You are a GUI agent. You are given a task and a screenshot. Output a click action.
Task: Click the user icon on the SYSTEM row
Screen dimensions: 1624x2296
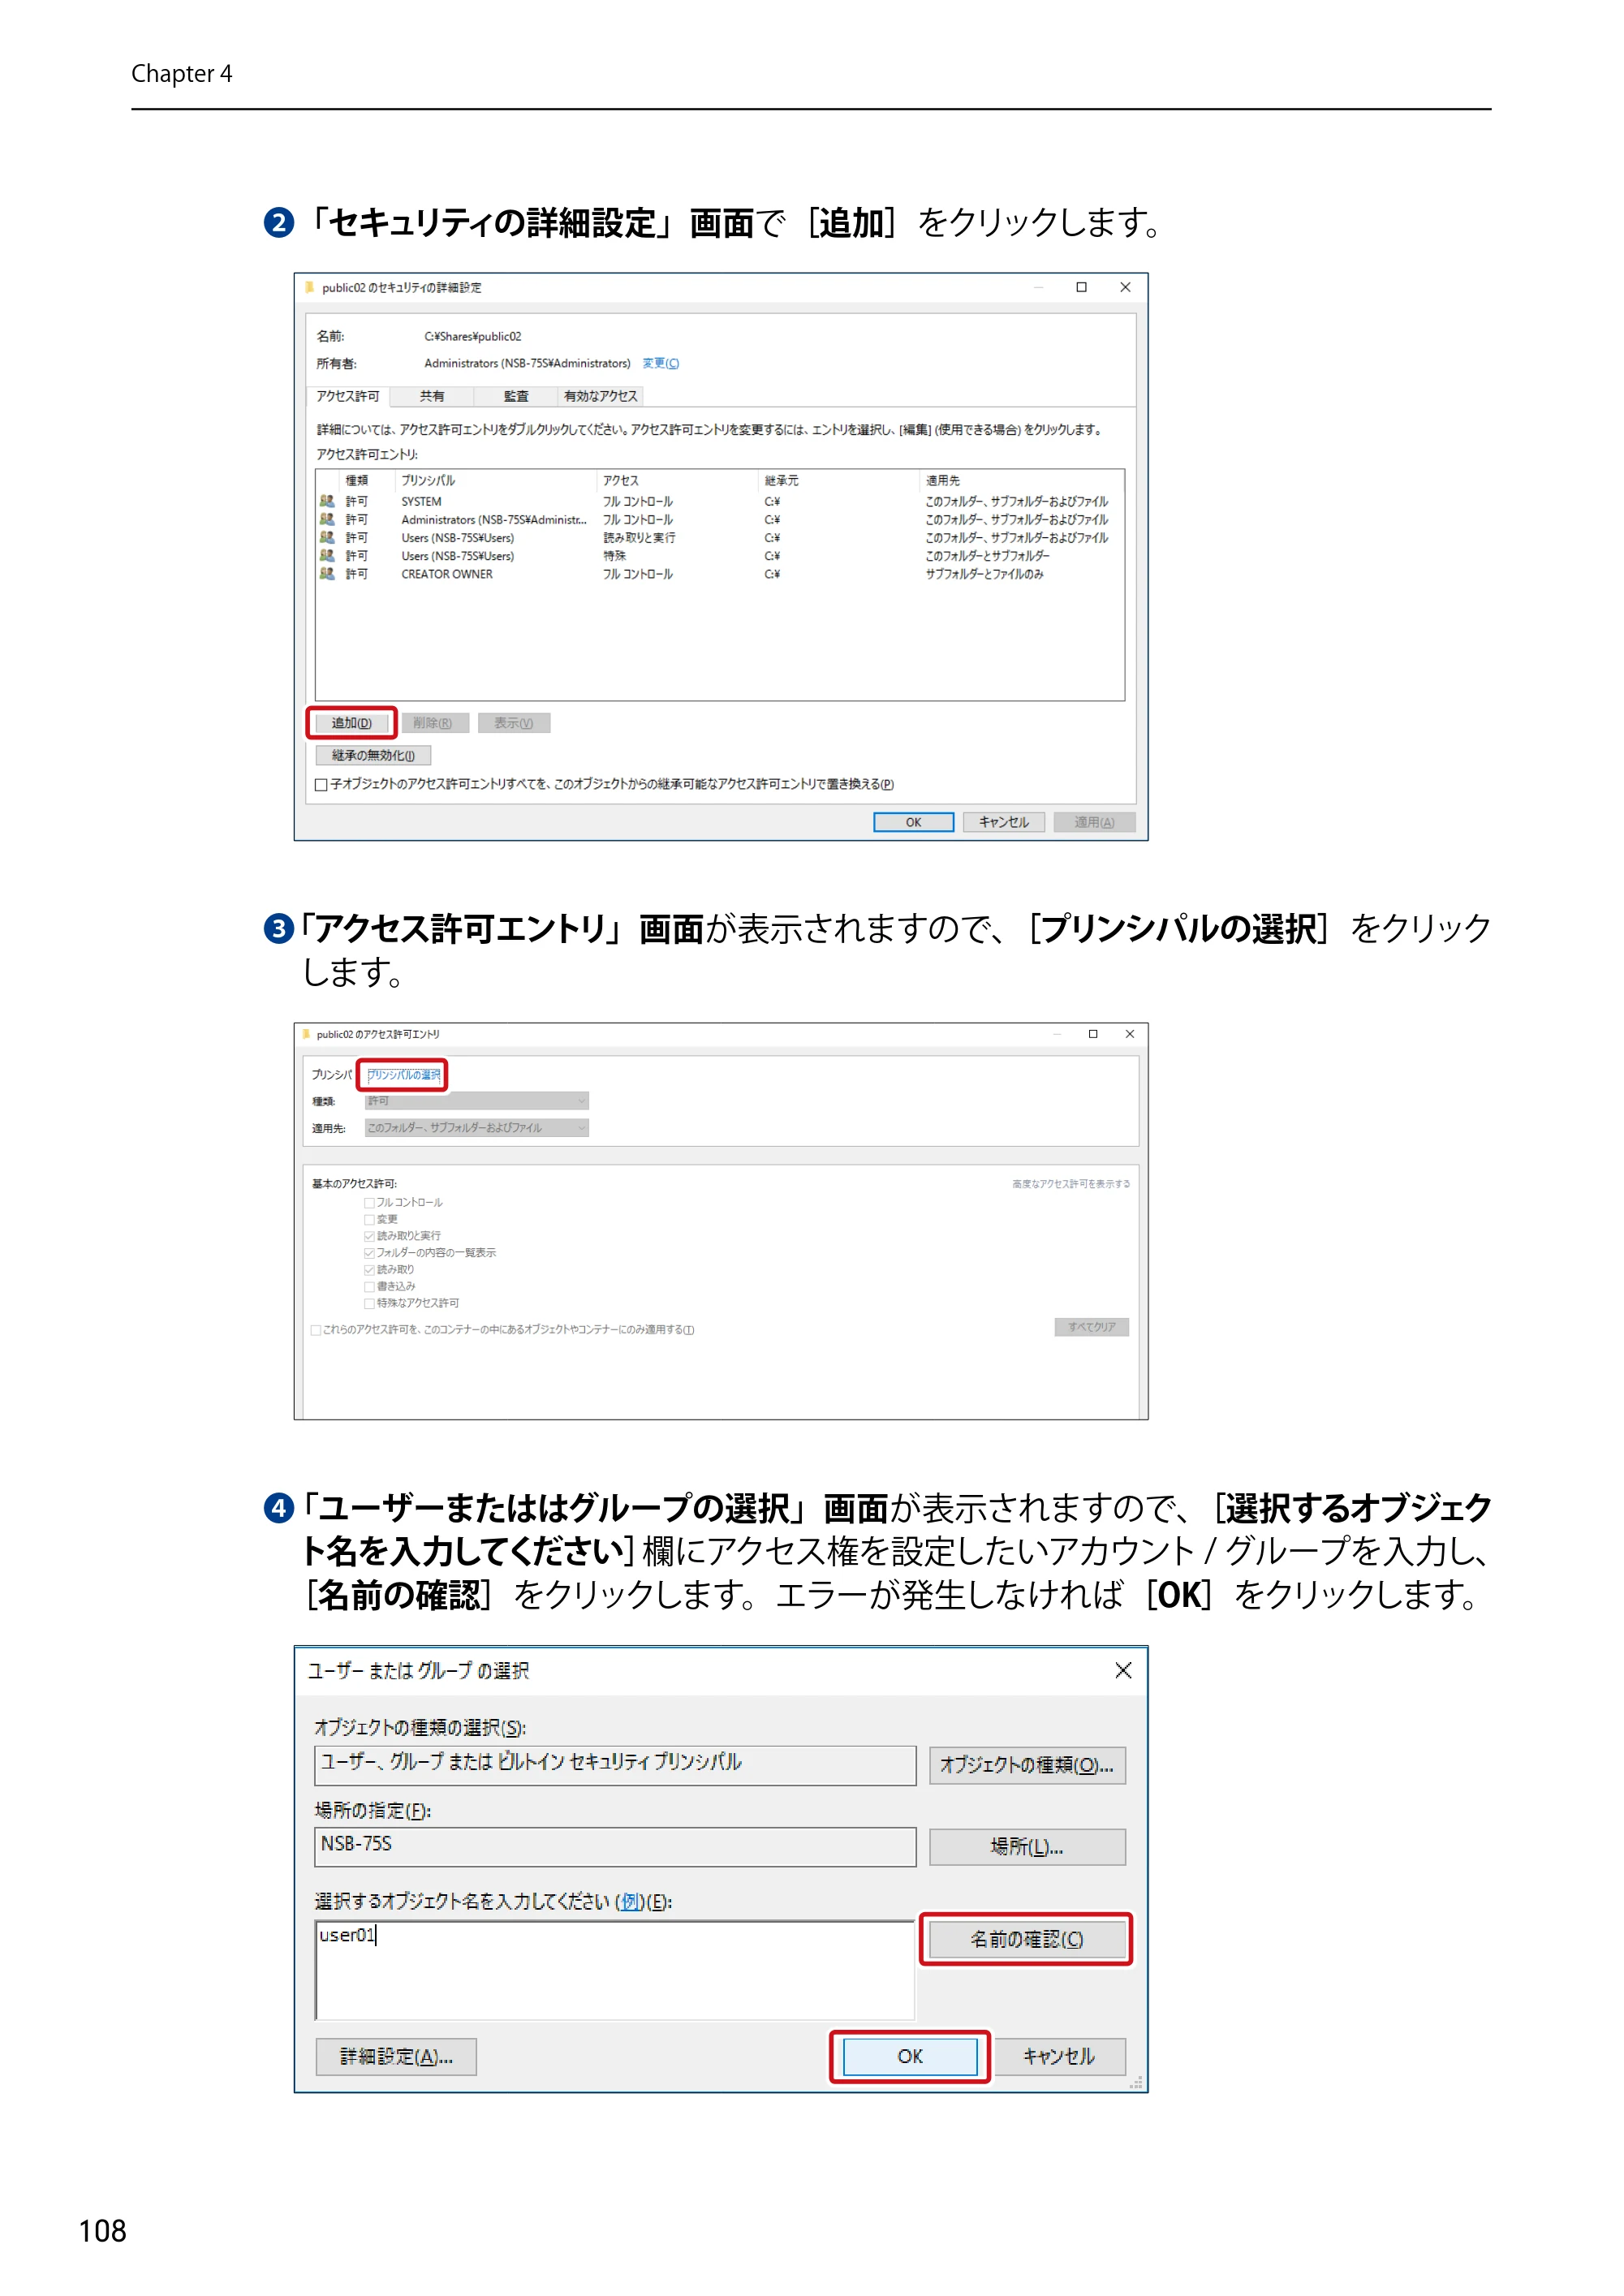coord(327,501)
